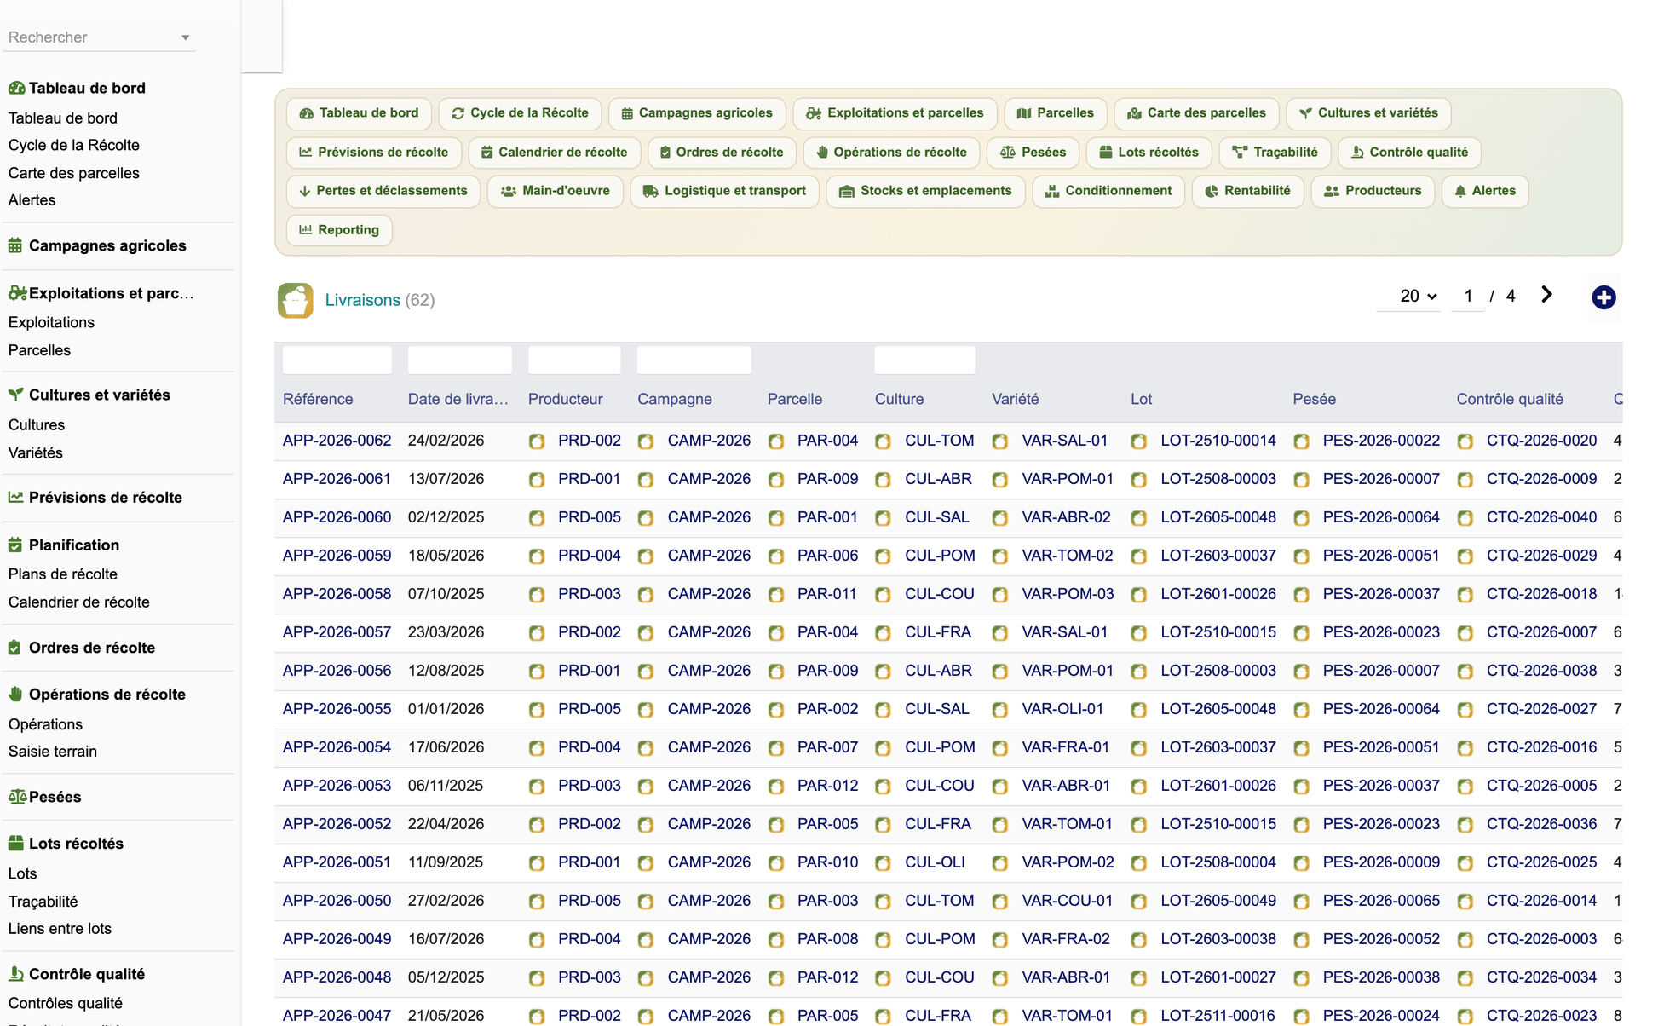This screenshot has height=1026, width=1658.
Task: Click the tractor icon beside Exploitations et parcelles in sidebar
Action: (17, 293)
